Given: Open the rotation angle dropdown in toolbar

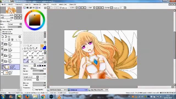Looking at the screenshot, I should coord(94,8).
